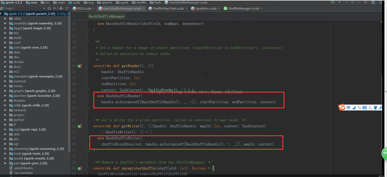The height and width of the screenshot is (177, 387).
Task: Click run-with-coverage icon in toolbar
Action: click(x=359, y=2)
